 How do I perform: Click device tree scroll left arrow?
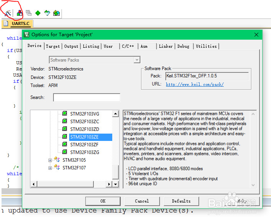click(x=34, y=184)
